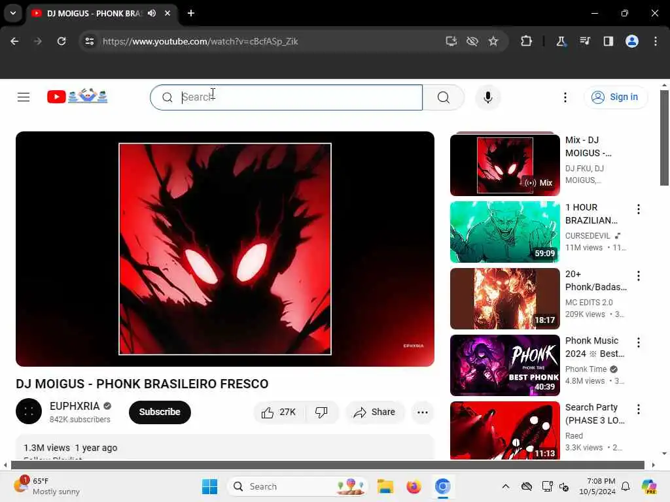Screen dimensions: 670x502
Task: Go to YouTube home via logo
Action: [77, 97]
